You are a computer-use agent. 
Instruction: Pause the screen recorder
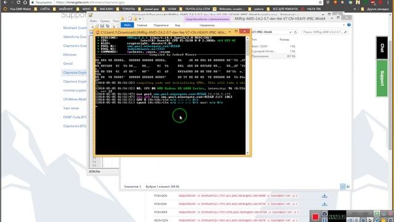click(324, 220)
